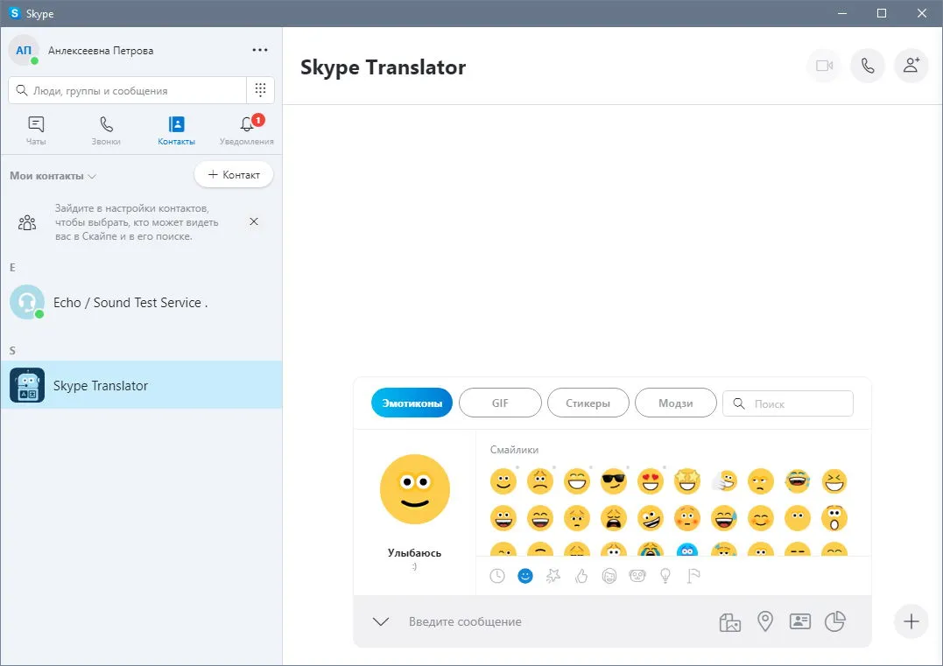Open the Стикеры picker tab

(588, 403)
